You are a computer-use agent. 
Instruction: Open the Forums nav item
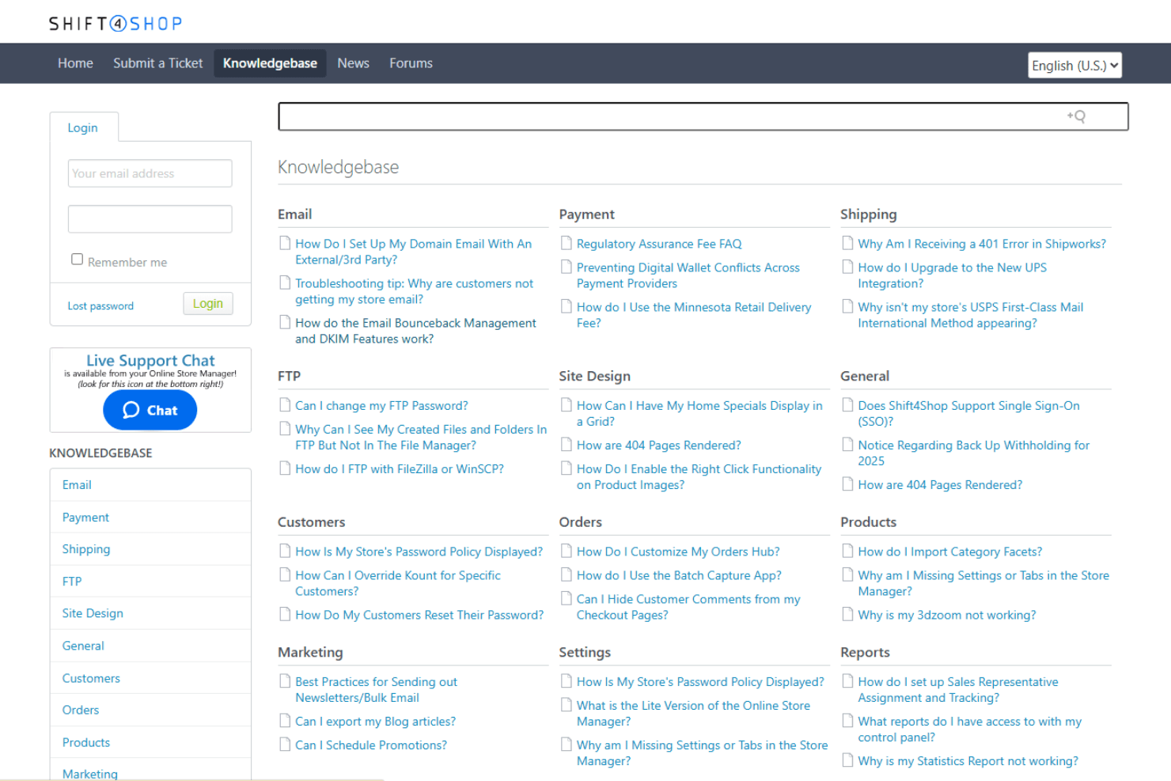[x=411, y=63]
